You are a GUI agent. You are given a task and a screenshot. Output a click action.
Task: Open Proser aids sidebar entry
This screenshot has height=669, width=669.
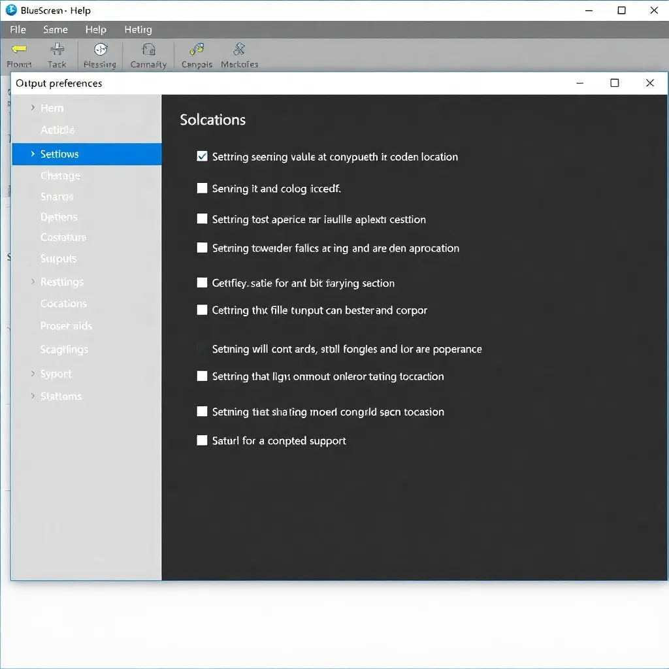[x=66, y=326]
